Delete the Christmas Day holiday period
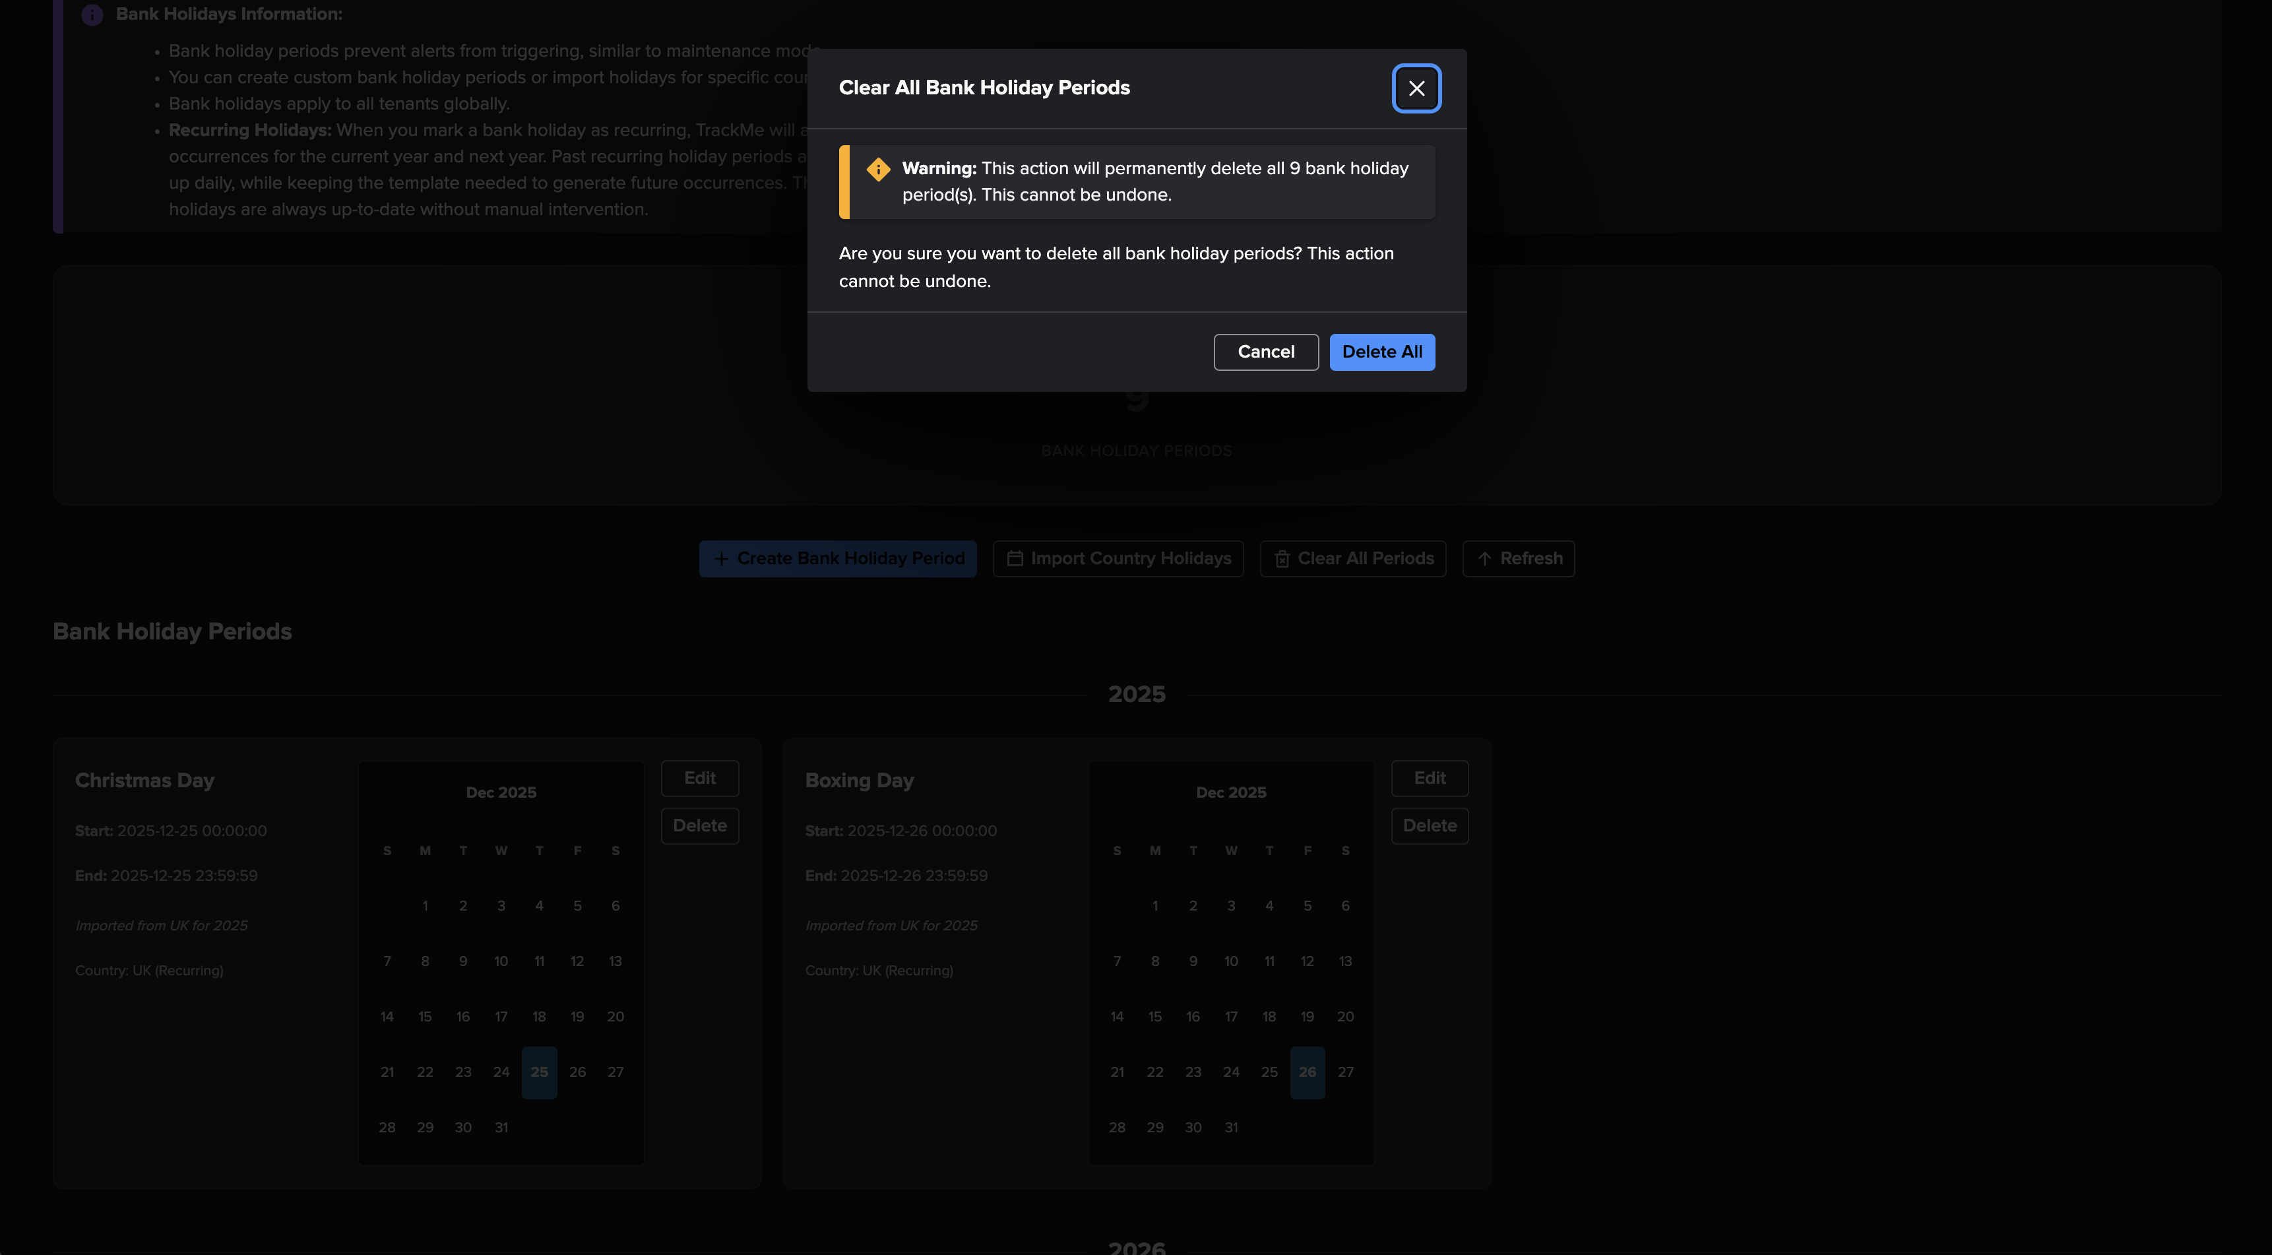 pyautogui.click(x=699, y=825)
